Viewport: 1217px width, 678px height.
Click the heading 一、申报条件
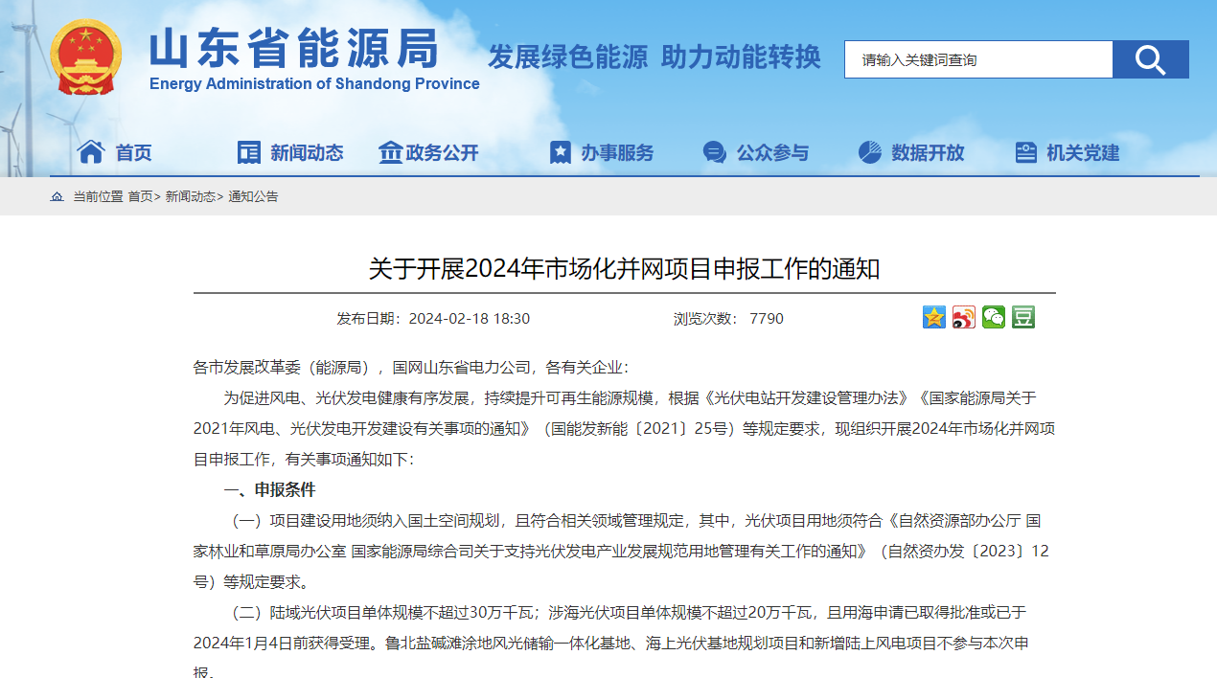click(x=269, y=490)
